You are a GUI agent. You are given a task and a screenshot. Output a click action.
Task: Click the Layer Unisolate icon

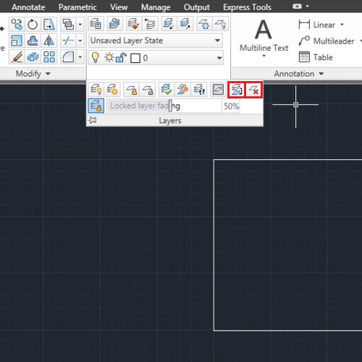(x=185, y=24)
